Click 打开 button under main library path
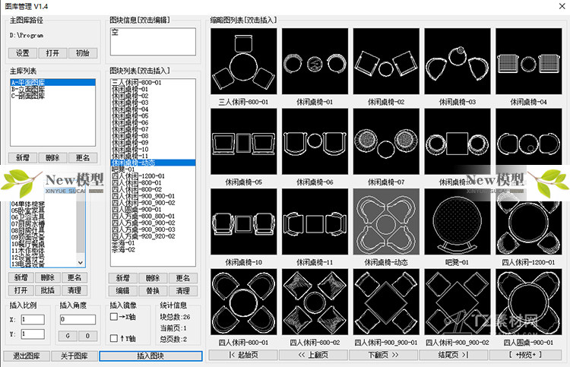Image resolution: width=570 pixels, height=367 pixels. coord(52,53)
